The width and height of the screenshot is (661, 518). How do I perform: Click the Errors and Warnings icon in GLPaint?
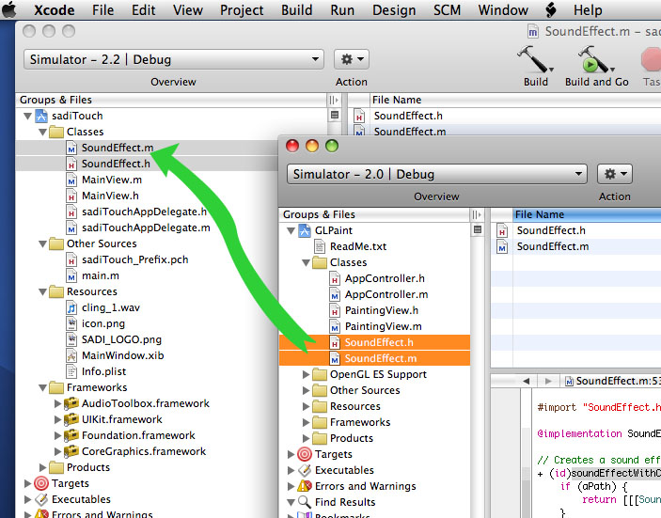[305, 486]
